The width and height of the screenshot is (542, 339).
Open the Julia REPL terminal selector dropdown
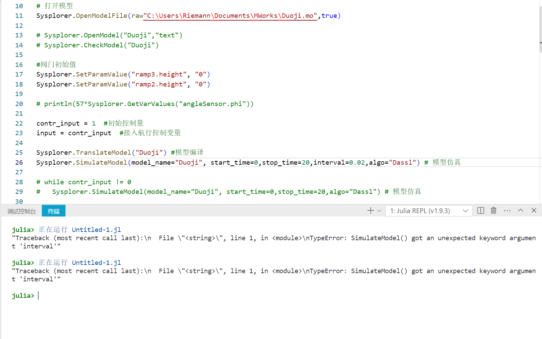[429, 211]
